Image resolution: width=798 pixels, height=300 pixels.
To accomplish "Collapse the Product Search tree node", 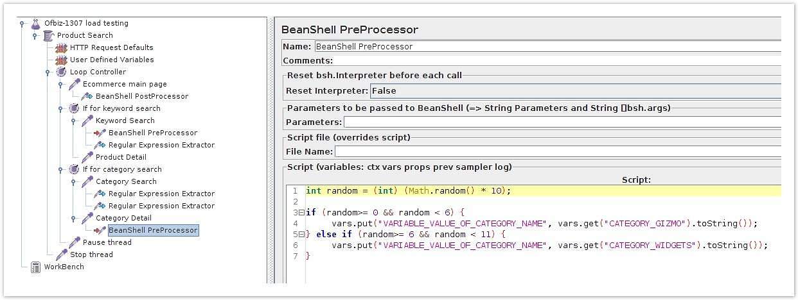I will click(35, 35).
